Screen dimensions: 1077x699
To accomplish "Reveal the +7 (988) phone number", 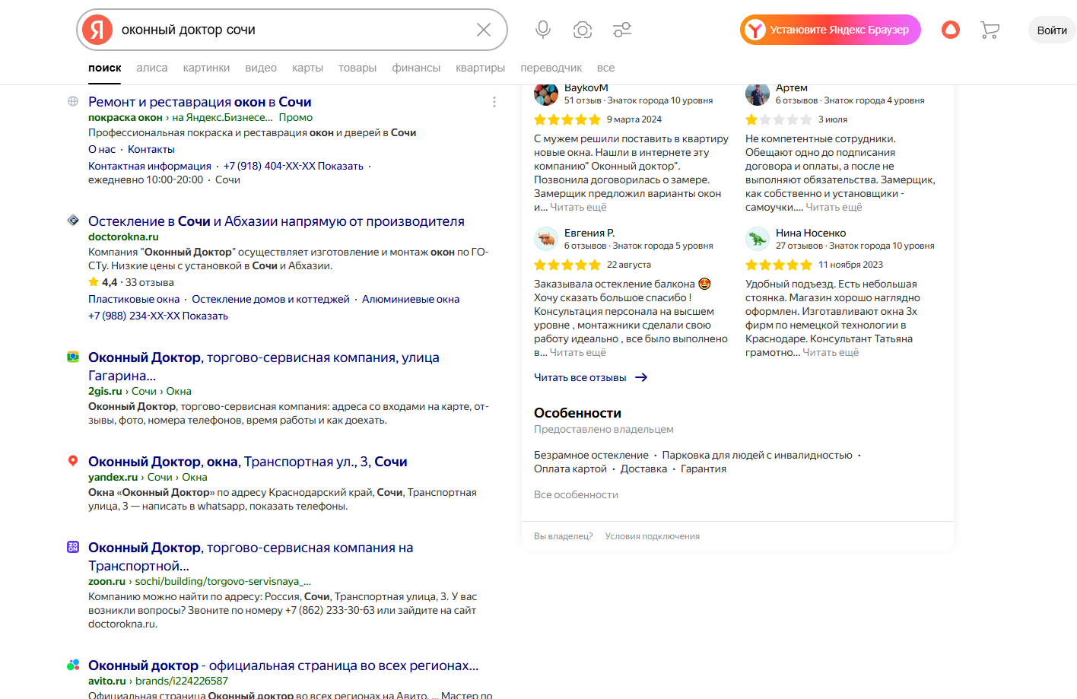I will tap(205, 316).
